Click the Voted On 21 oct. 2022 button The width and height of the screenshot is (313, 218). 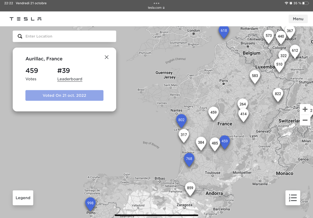click(x=64, y=95)
